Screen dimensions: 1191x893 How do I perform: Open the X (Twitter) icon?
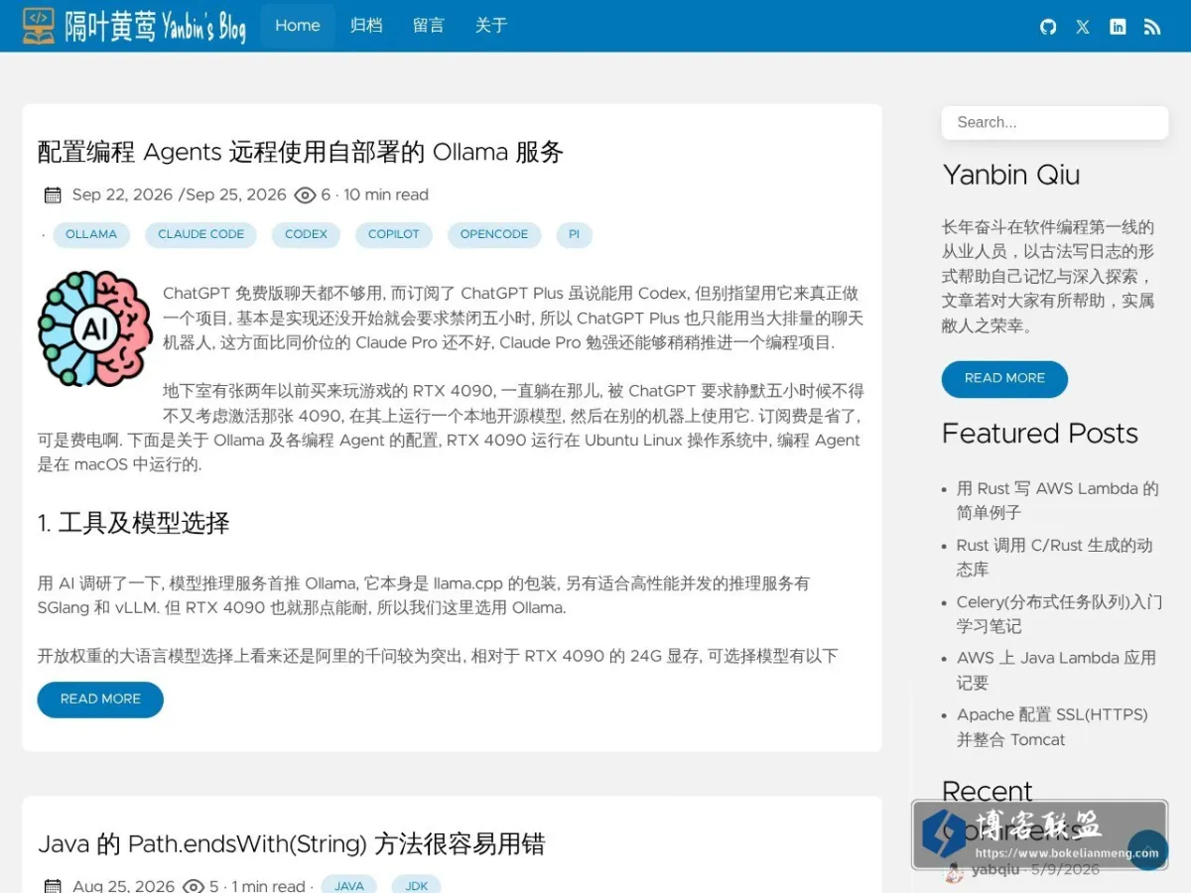click(1083, 27)
